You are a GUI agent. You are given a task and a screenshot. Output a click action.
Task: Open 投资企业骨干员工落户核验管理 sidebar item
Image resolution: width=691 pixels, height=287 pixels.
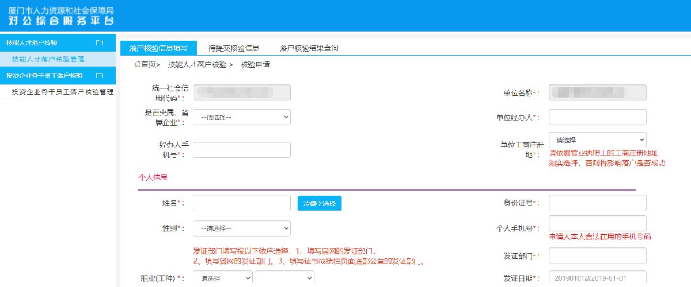point(62,92)
